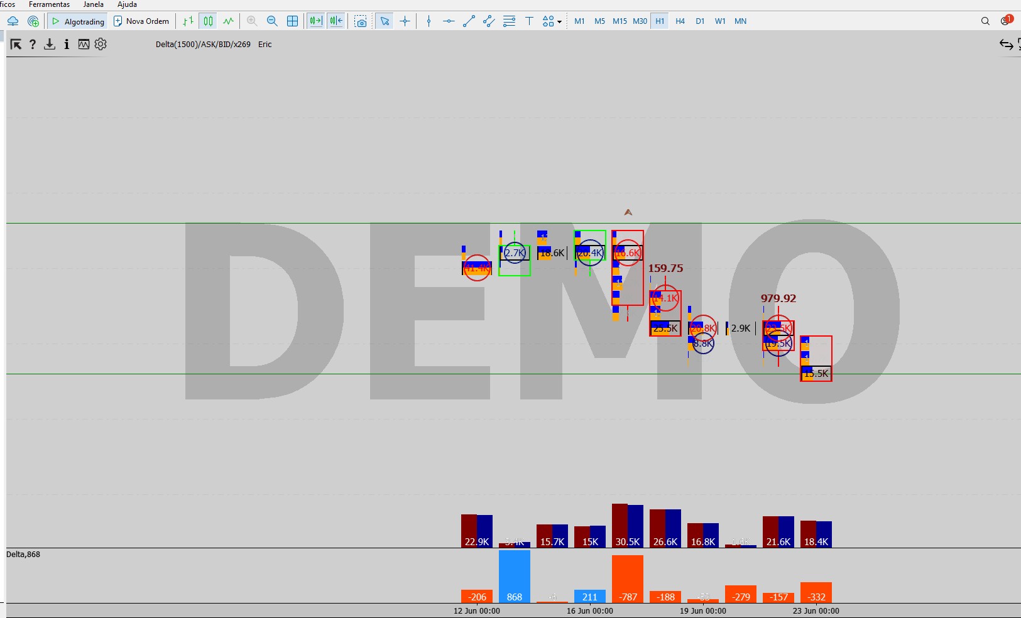Viewport: 1021px width, 618px height.
Task: Zoom out of the chart
Action: pos(272,21)
